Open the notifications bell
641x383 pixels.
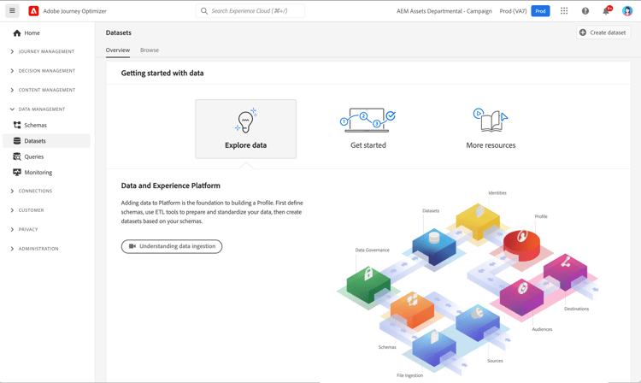pos(606,11)
